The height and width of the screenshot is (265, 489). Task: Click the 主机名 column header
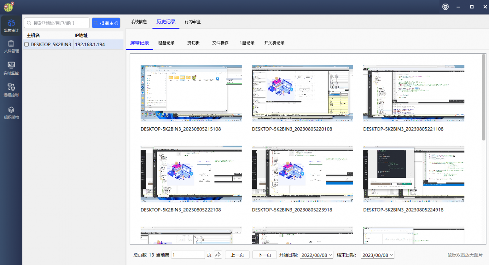[x=33, y=35]
